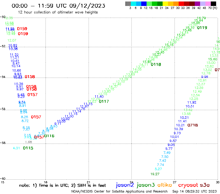Click the gray wave height value '1.68'
Screen dimensions: 220x194
coord(29,142)
